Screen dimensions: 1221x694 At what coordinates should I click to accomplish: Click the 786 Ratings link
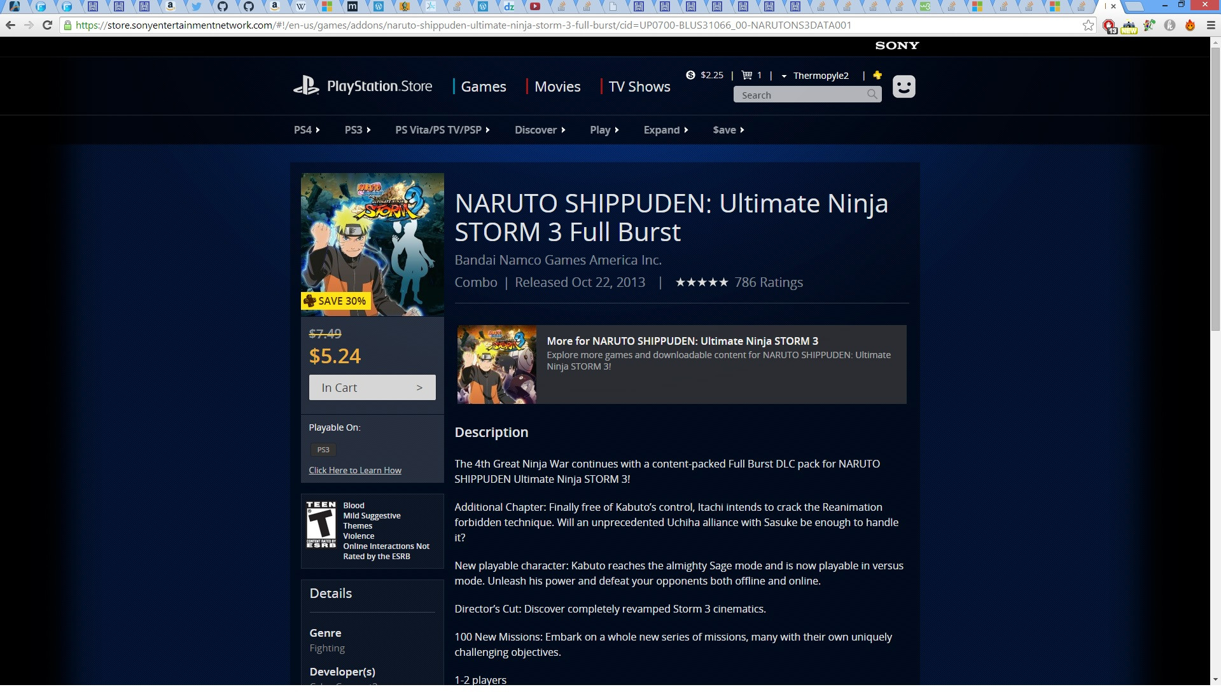click(769, 282)
